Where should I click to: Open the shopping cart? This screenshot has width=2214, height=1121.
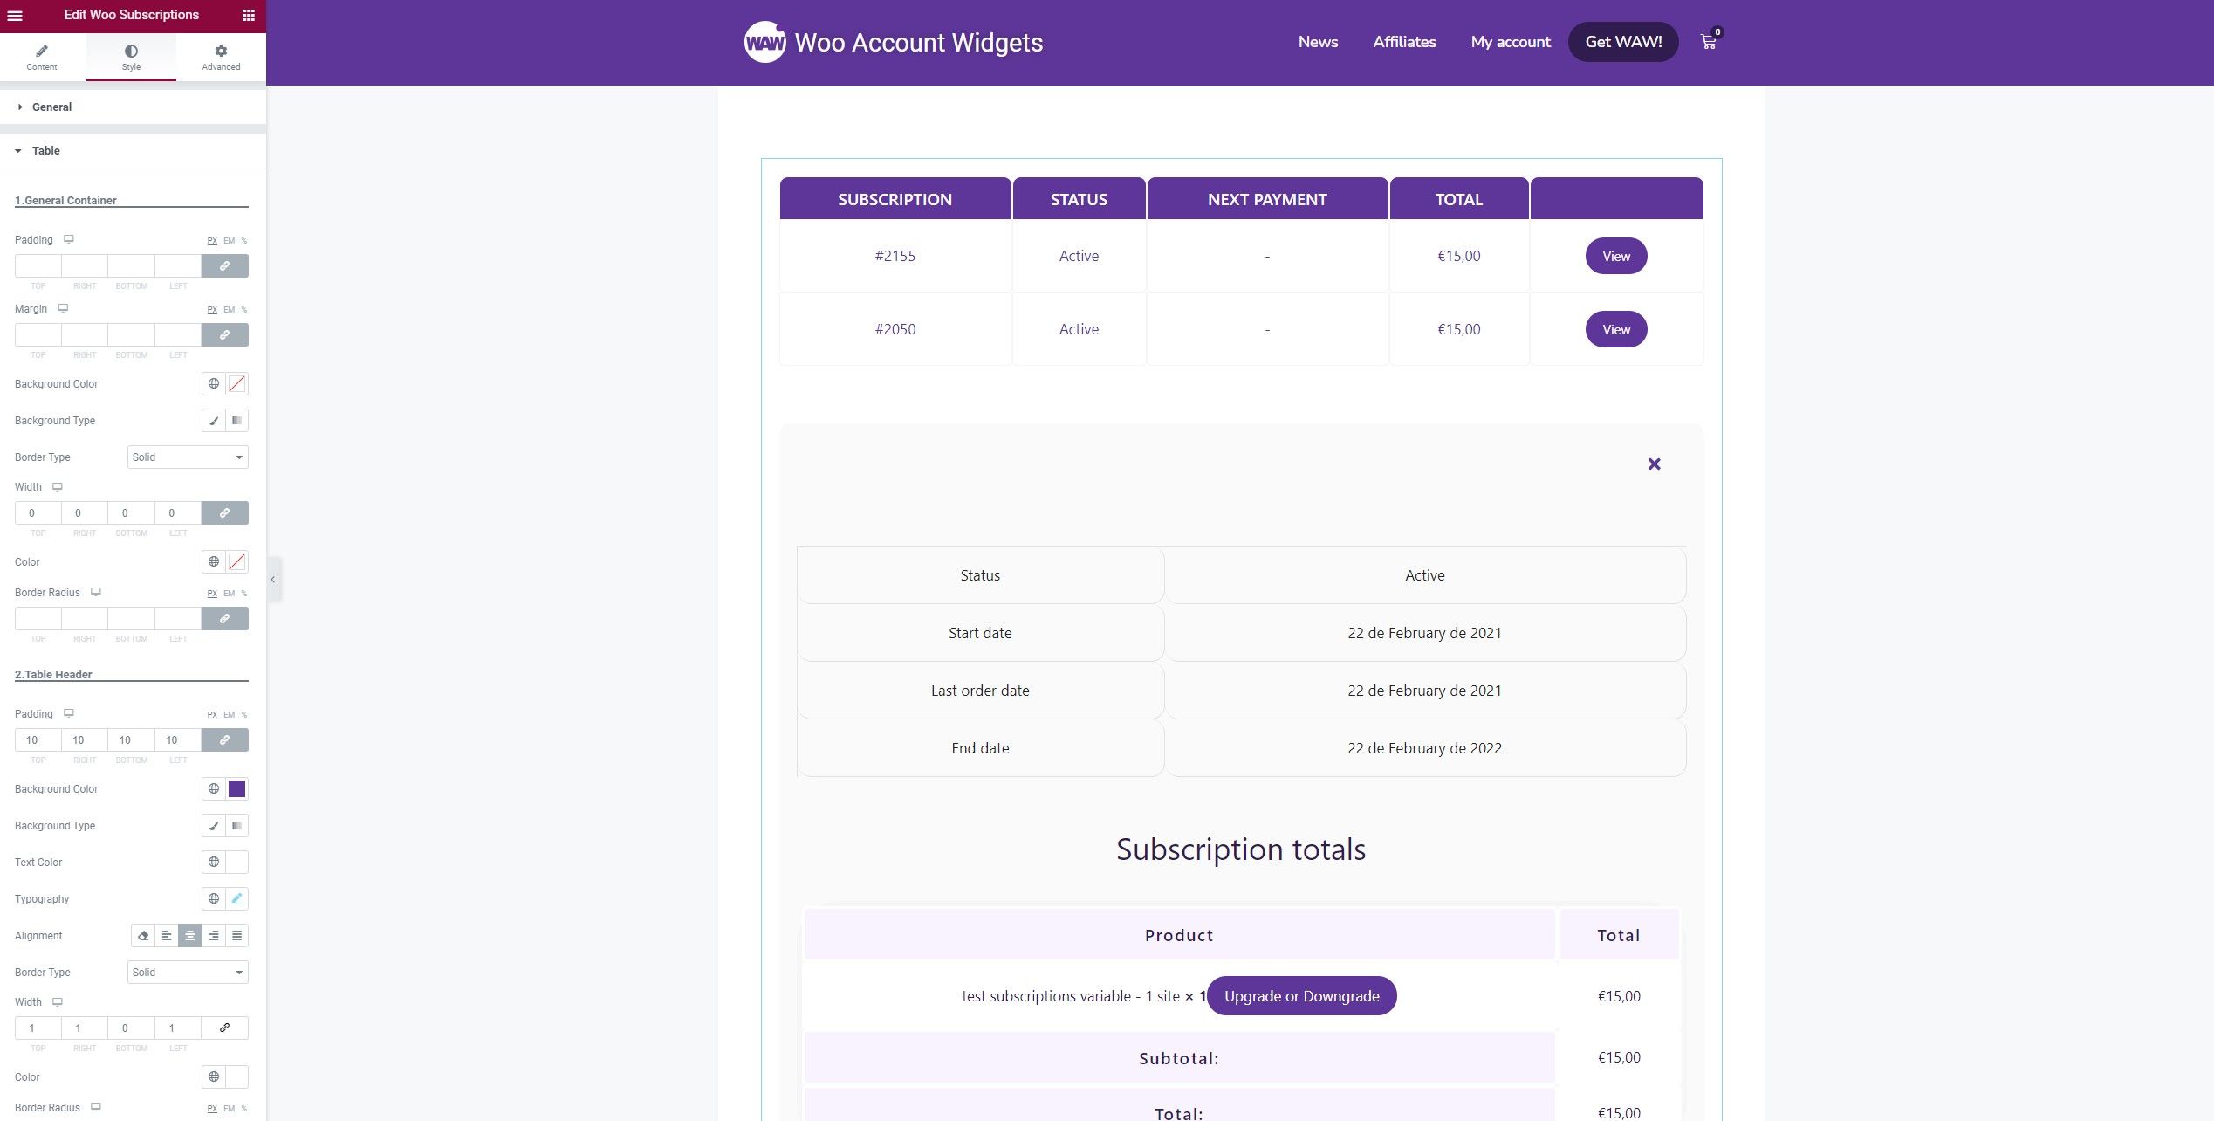coord(1709,41)
